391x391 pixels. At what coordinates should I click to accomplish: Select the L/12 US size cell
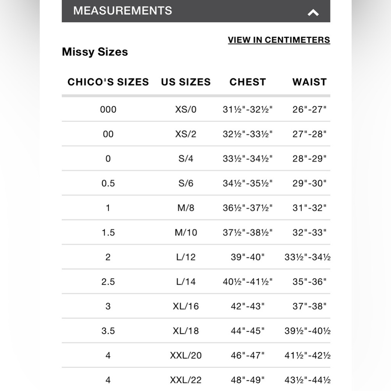tap(186, 257)
